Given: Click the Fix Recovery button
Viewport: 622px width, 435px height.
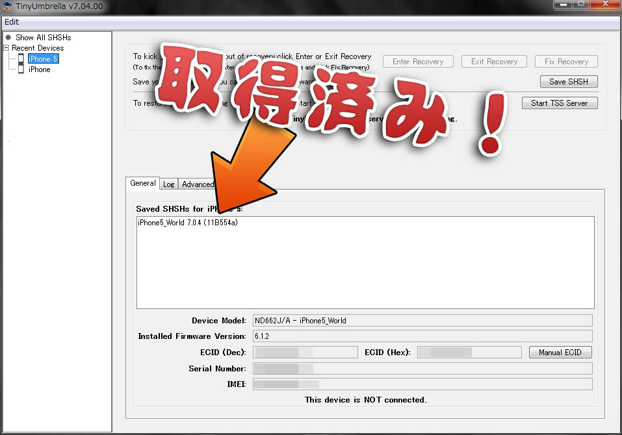Looking at the screenshot, I should pos(566,62).
